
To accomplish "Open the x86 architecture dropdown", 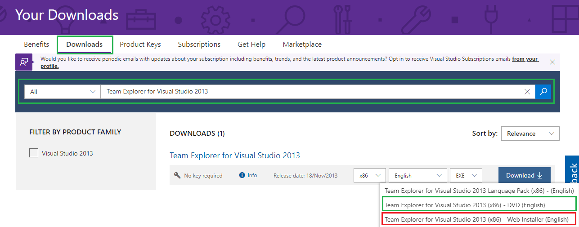I will tap(370, 175).
